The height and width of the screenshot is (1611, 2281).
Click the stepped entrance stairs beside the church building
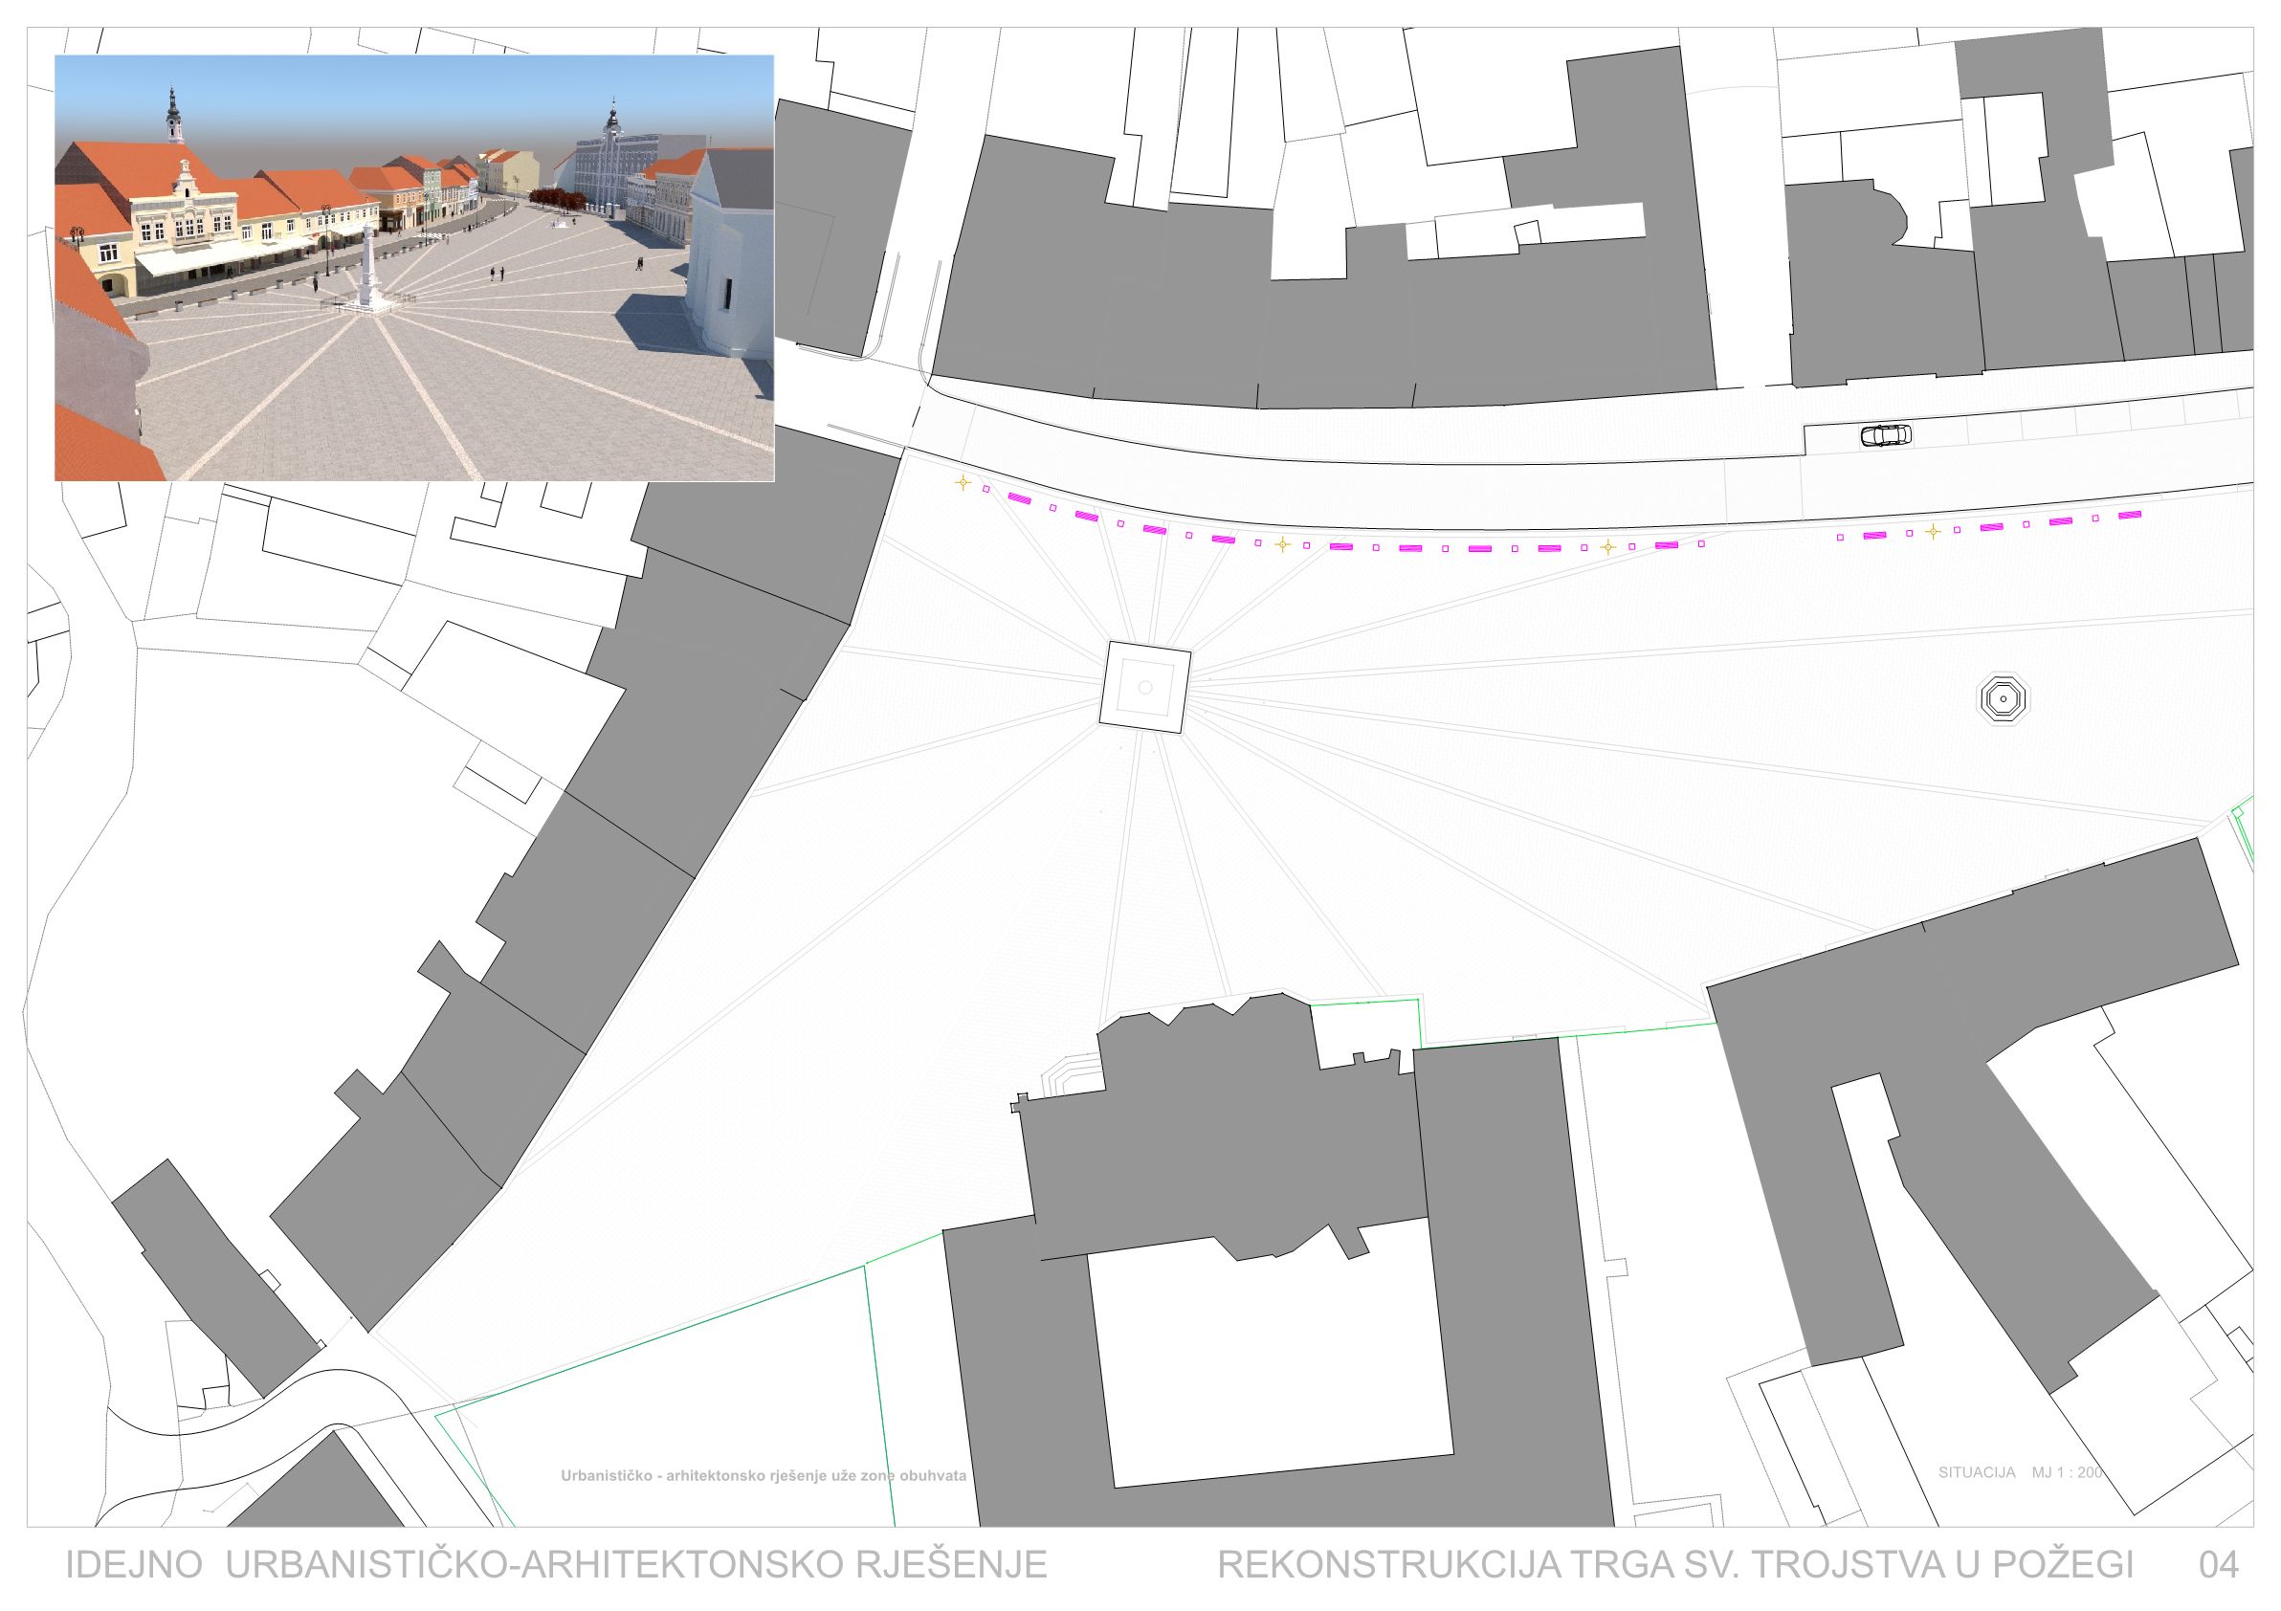[1071, 1074]
